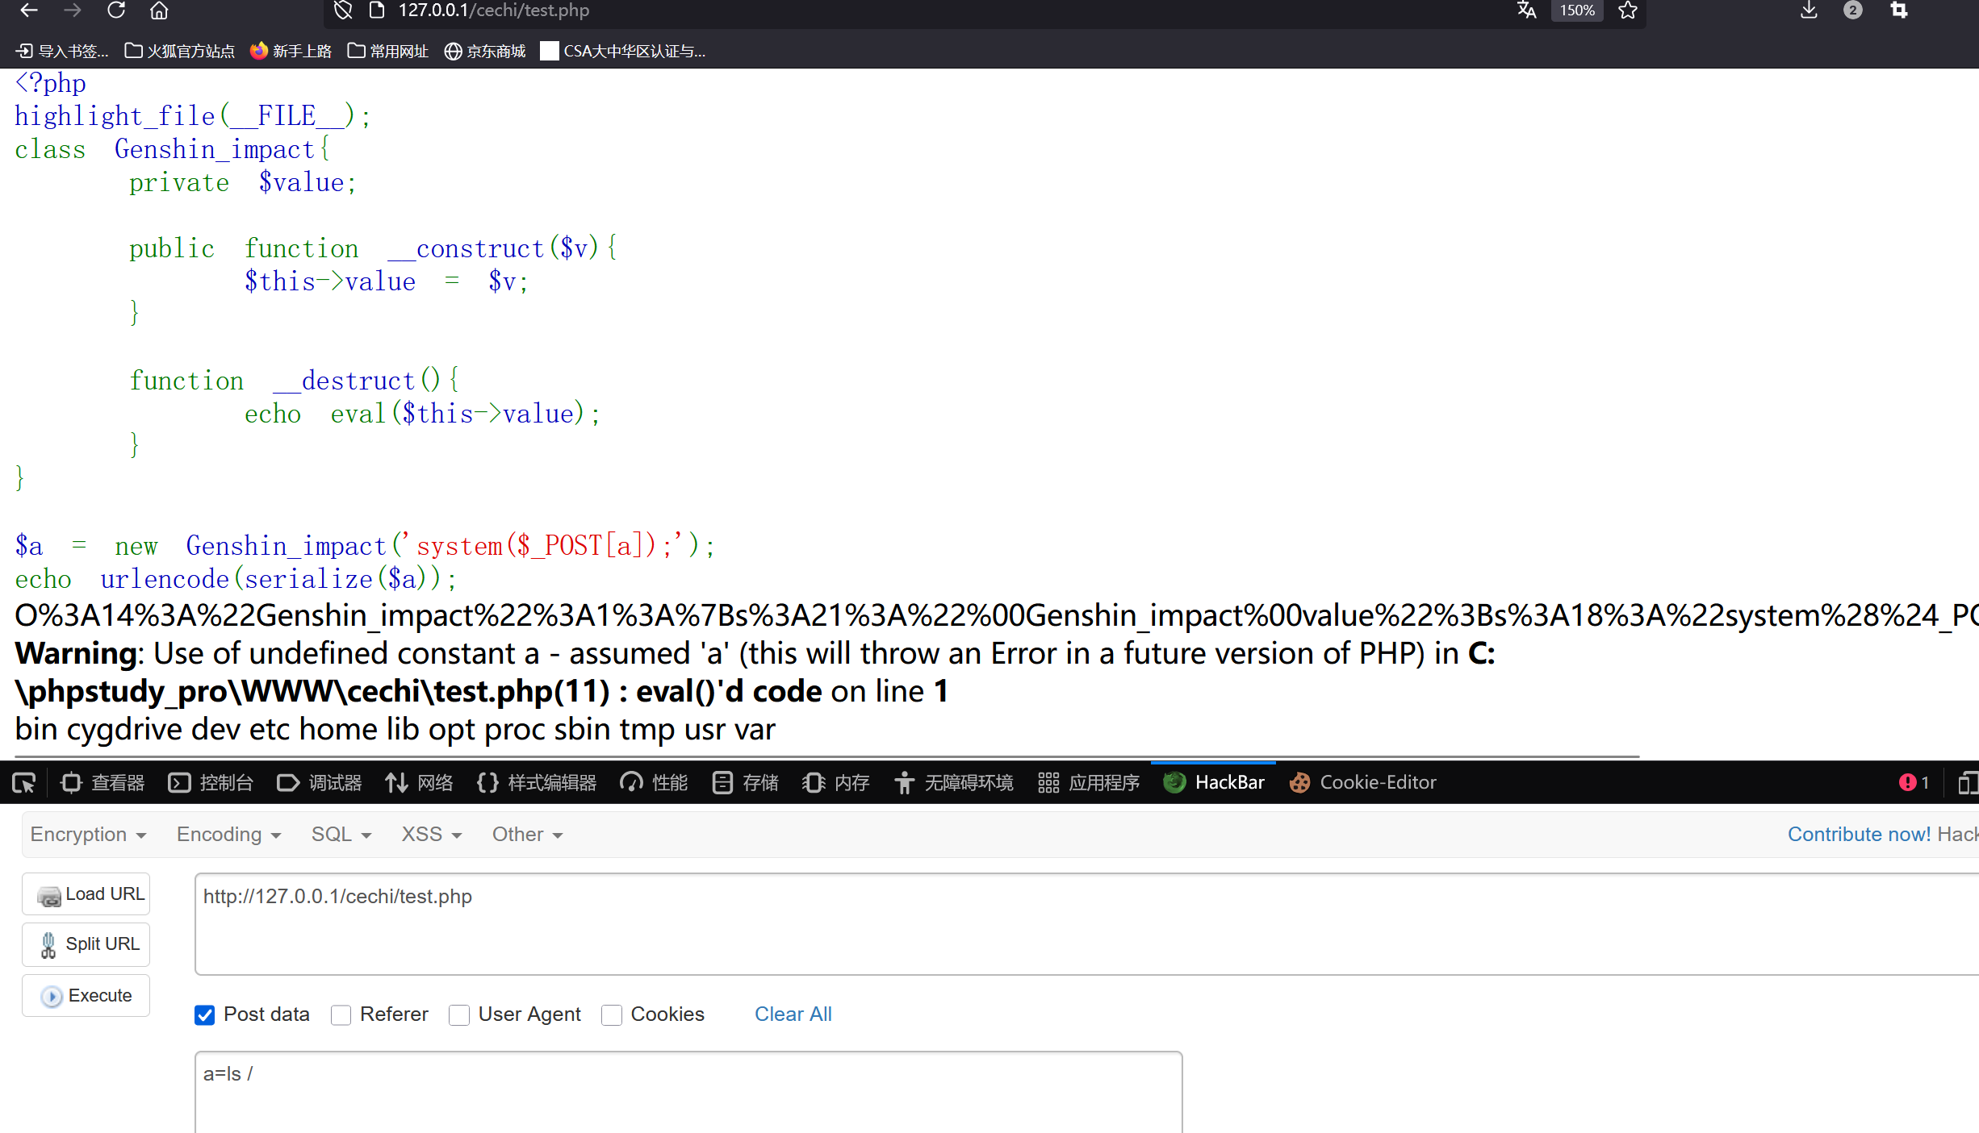Click the home icon in browser toolbar

159,10
